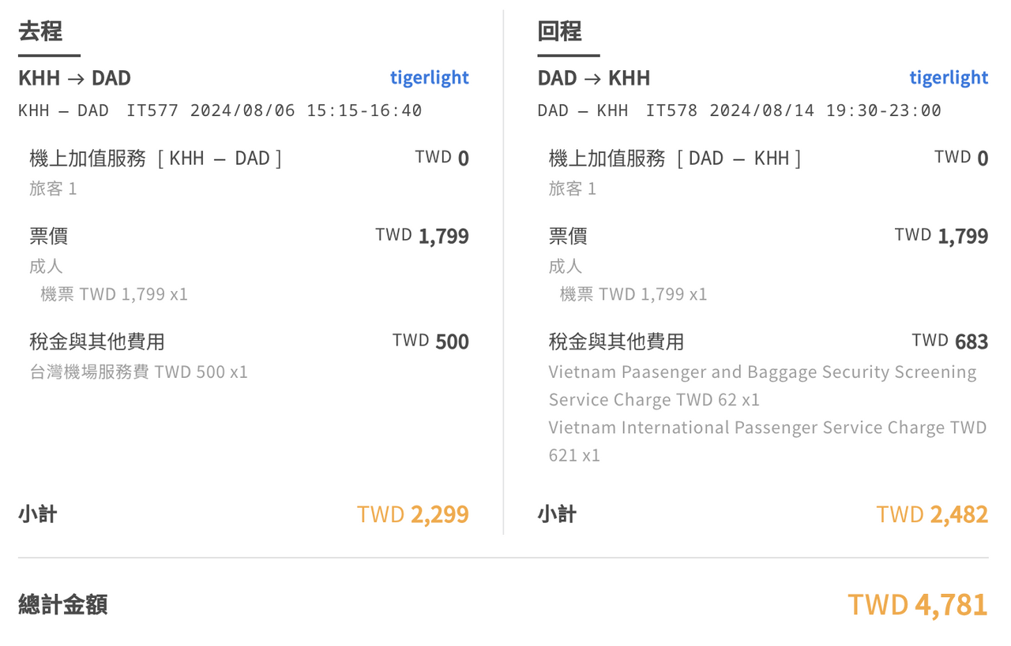
Task: Click flight IT577 schedule details
Action: pos(220,110)
